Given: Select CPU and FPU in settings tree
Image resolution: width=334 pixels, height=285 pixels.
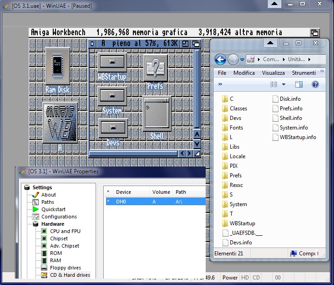Looking at the screenshot, I should [65, 231].
